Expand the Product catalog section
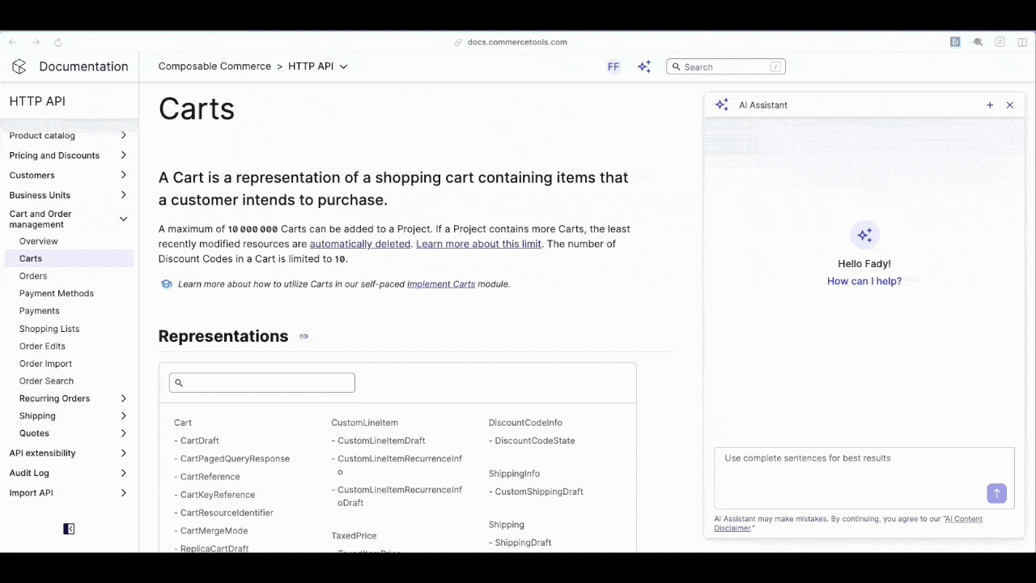 click(x=123, y=135)
